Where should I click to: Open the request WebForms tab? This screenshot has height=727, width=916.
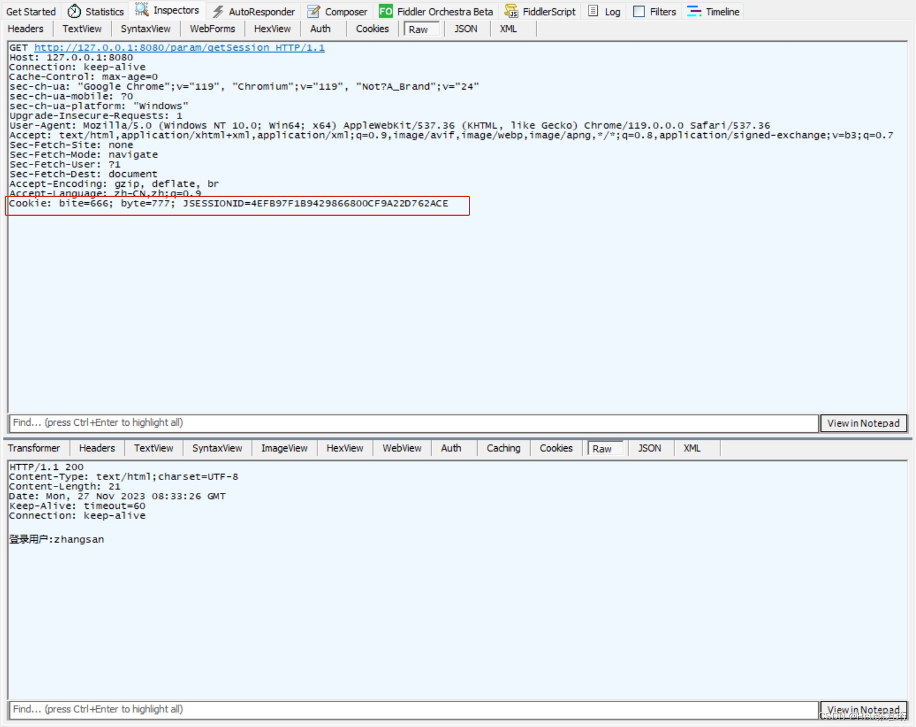(x=212, y=28)
